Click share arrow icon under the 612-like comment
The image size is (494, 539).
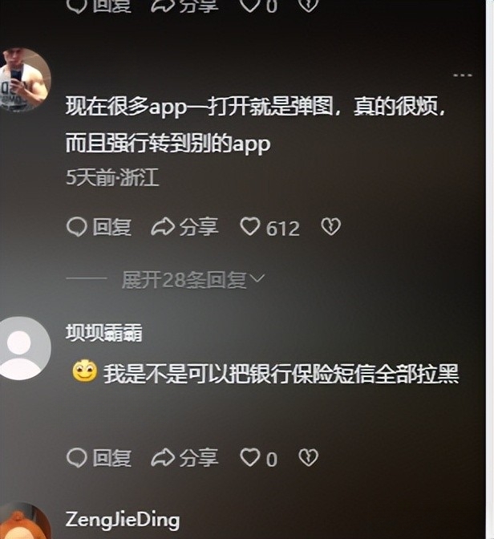[163, 227]
